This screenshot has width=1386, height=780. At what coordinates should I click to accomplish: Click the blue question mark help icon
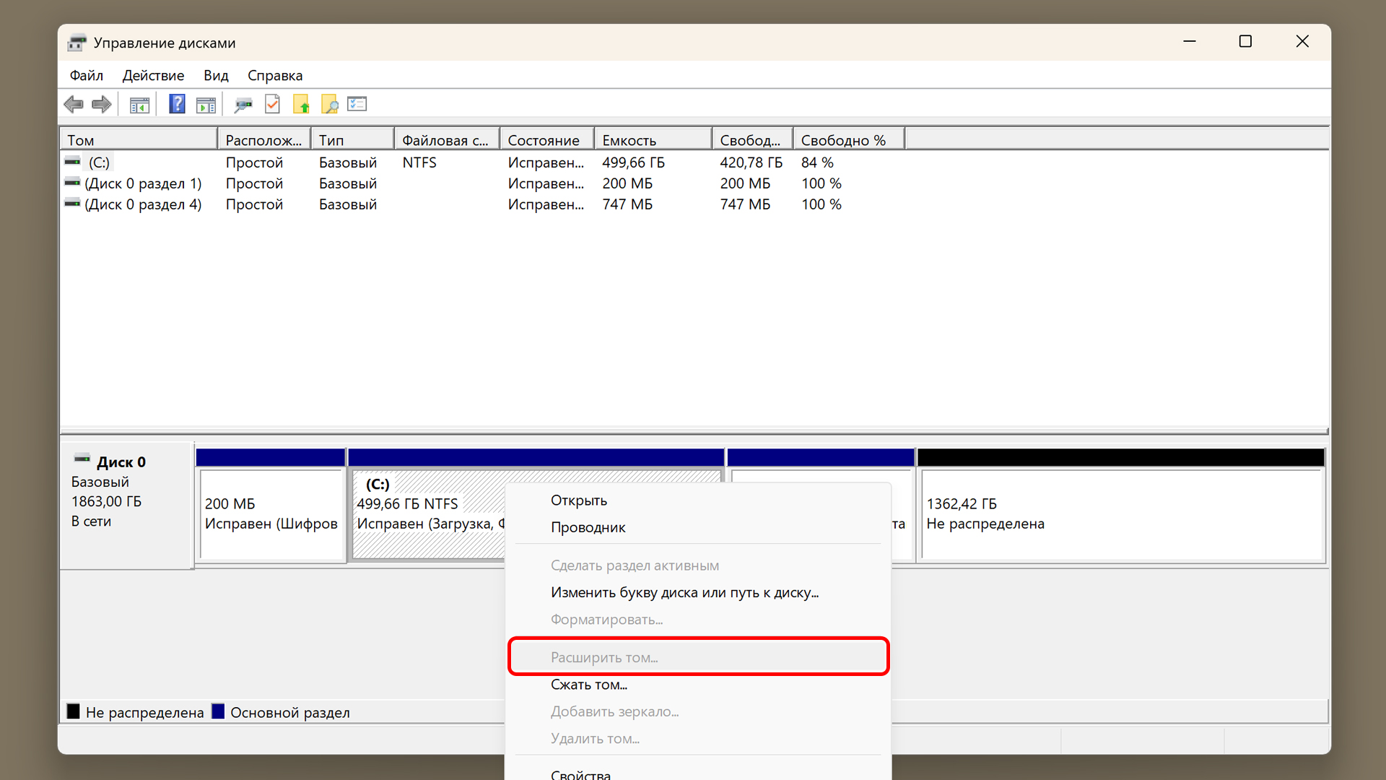177,104
